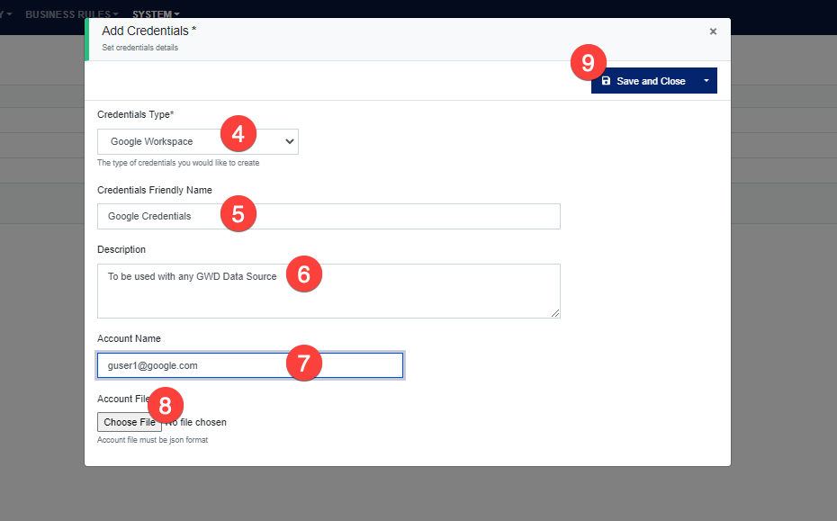Close the Add Credentials dialog

coord(713,31)
